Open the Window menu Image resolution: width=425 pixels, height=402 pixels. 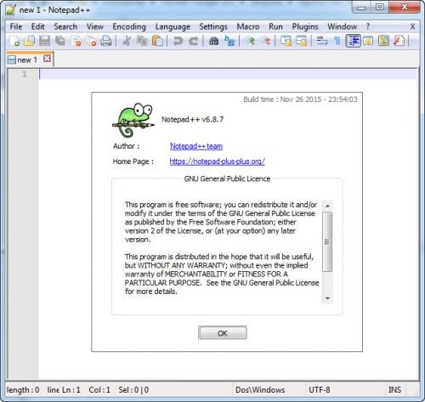pos(342,26)
